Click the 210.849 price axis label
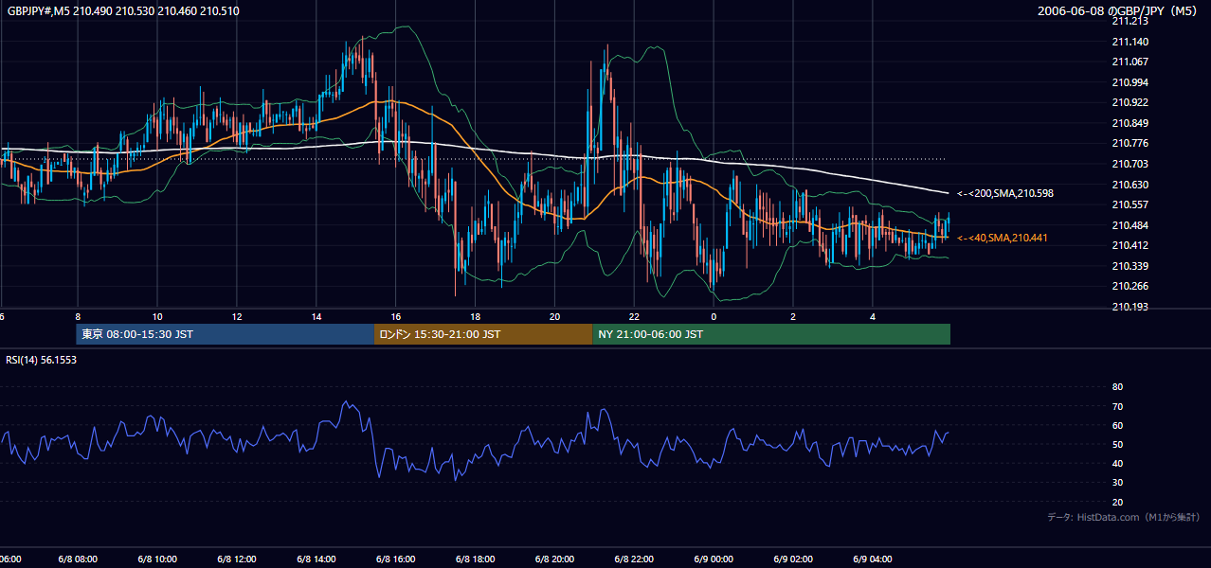 (x=1130, y=123)
